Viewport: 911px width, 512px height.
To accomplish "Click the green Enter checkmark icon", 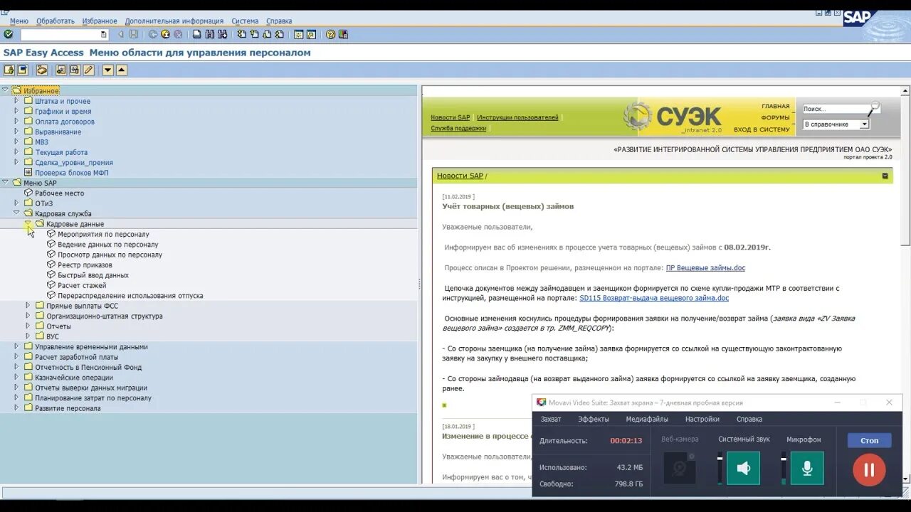I will pos(9,33).
